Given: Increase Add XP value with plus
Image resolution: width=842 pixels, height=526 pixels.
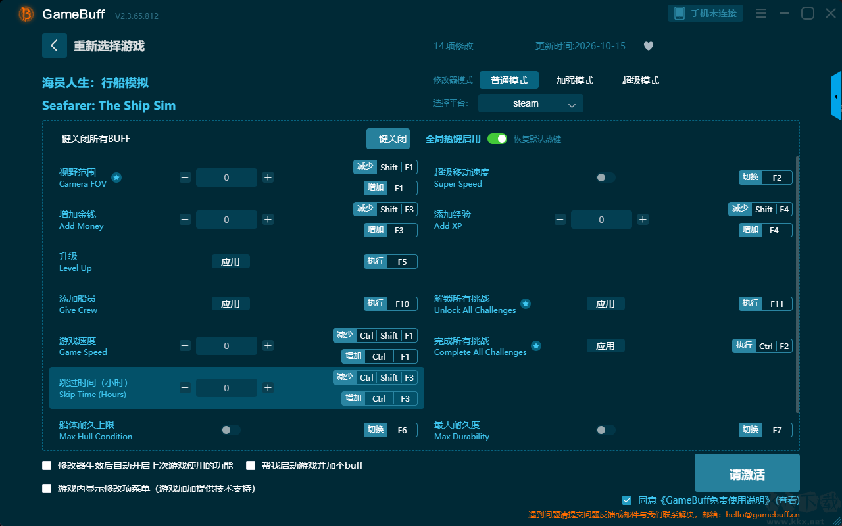Looking at the screenshot, I should click(x=643, y=220).
